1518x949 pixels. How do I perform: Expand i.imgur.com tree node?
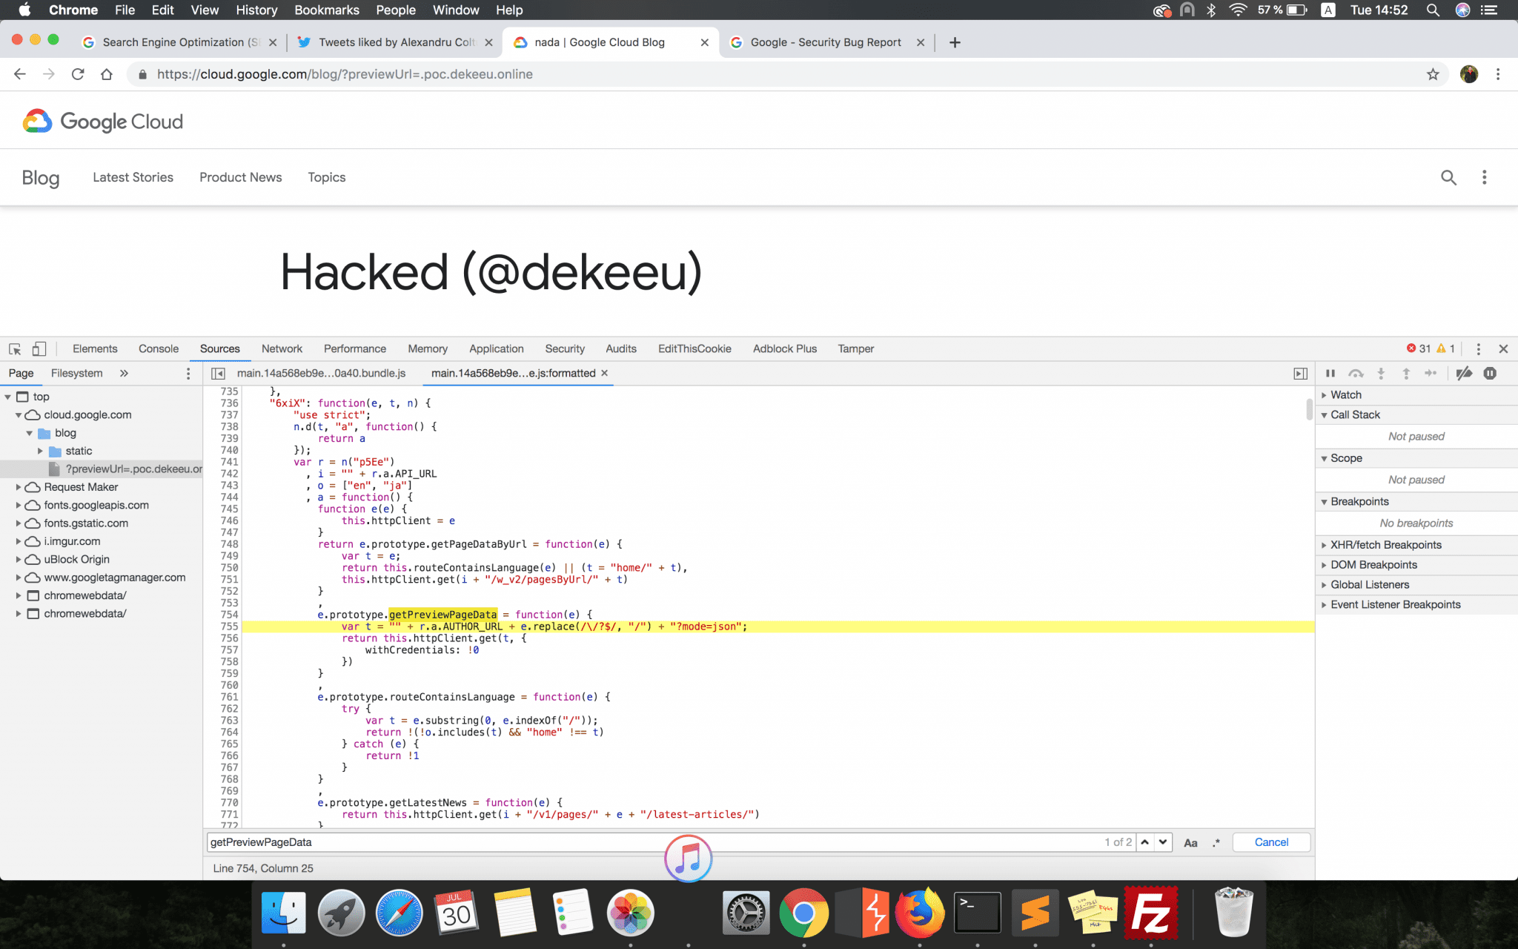(x=19, y=541)
